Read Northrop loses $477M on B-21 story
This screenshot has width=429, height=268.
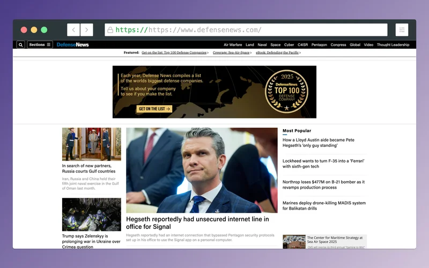point(323,185)
